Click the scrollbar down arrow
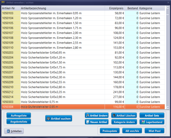The height and width of the screenshot is (138, 171). (168, 107)
